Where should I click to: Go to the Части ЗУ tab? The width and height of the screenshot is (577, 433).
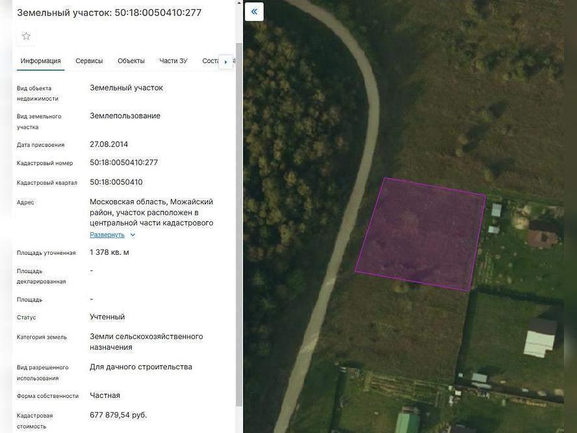173,61
